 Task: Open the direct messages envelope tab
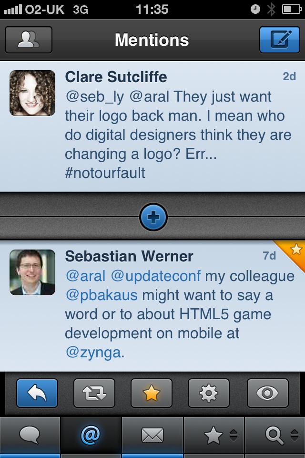click(152, 435)
